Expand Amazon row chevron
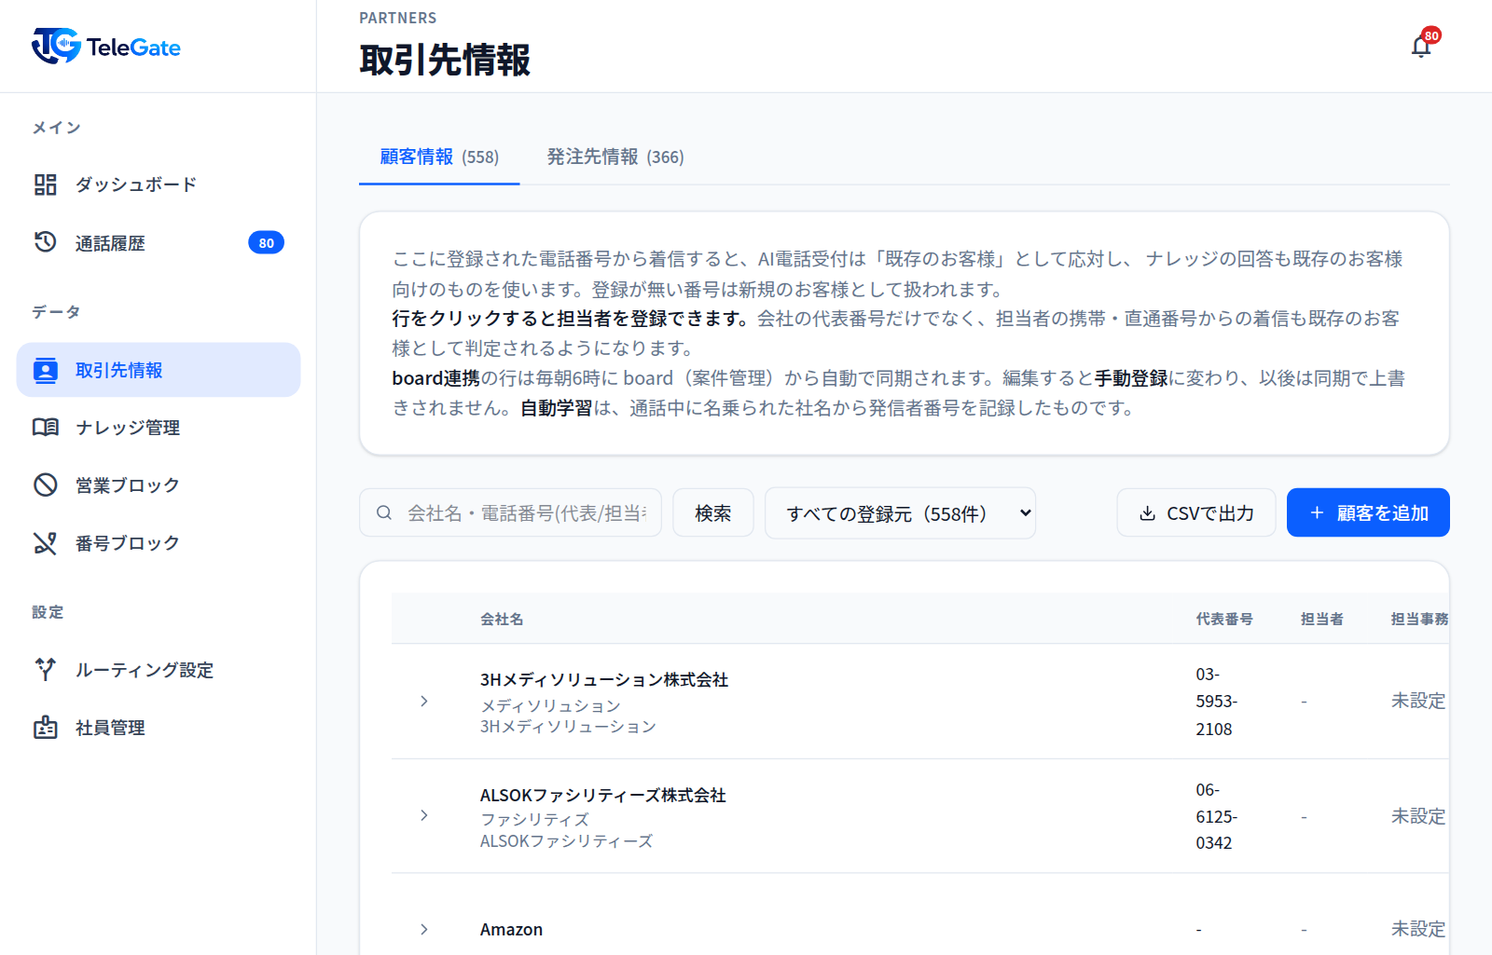Image resolution: width=1492 pixels, height=955 pixels. click(424, 929)
